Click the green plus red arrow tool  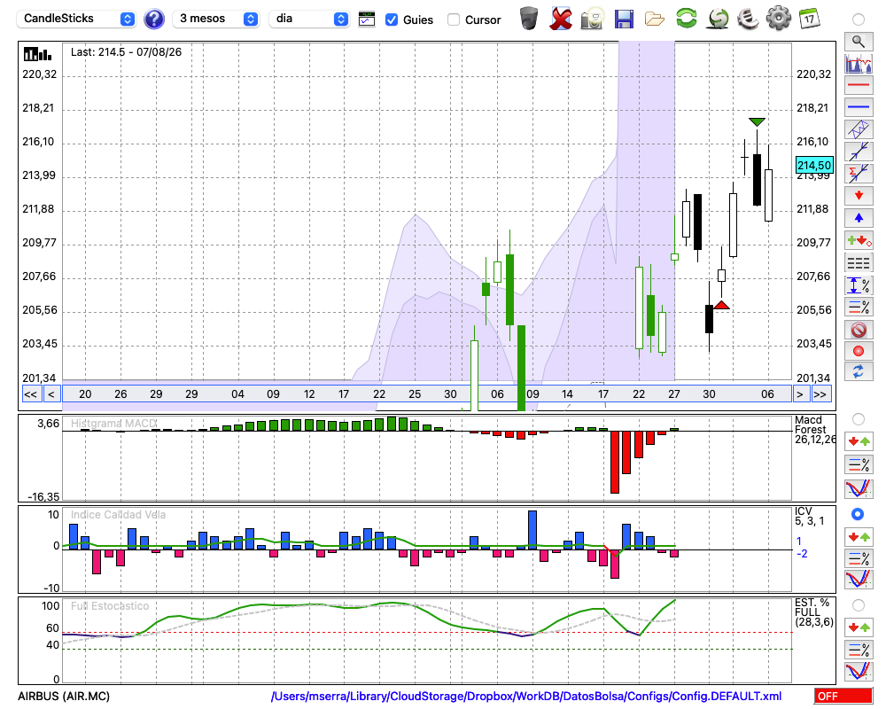click(x=859, y=241)
